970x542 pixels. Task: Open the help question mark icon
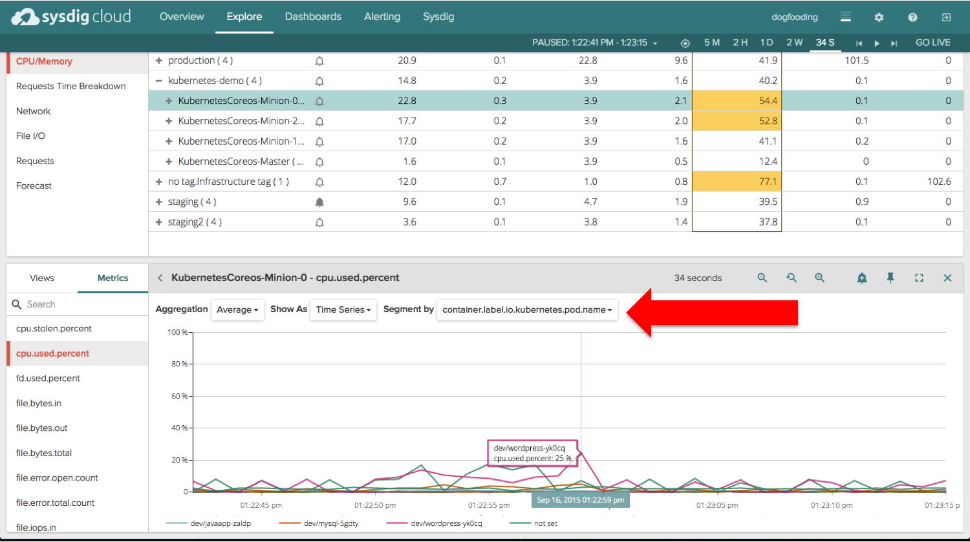912,17
